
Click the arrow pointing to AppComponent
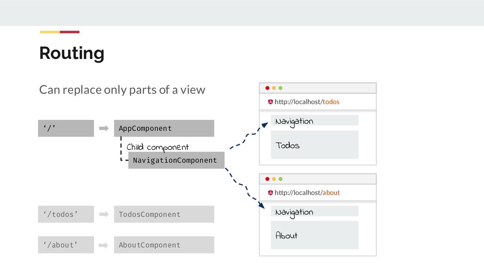coord(104,128)
